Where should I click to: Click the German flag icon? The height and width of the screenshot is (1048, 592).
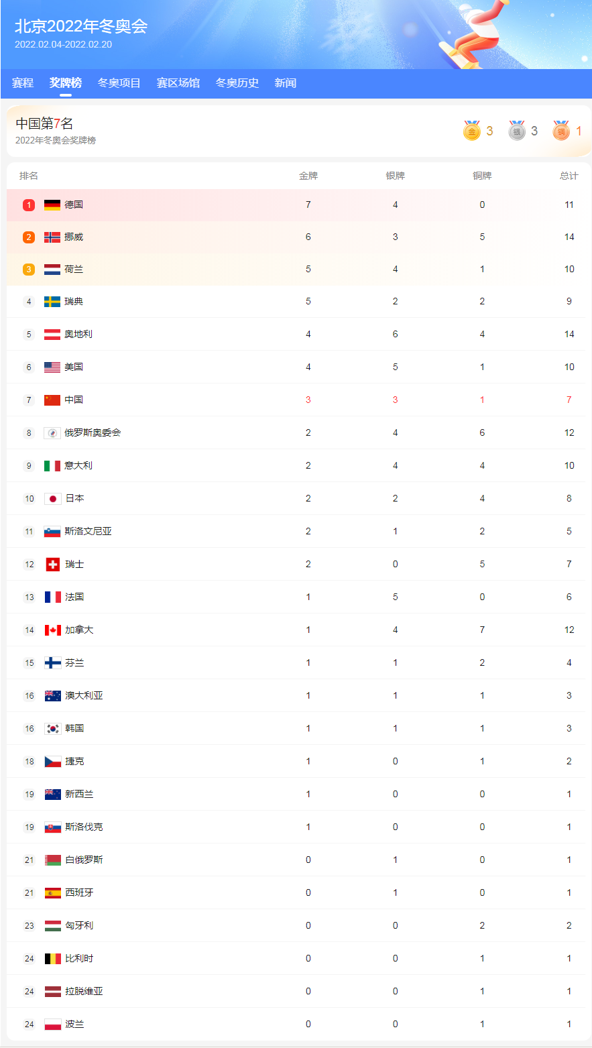point(52,205)
